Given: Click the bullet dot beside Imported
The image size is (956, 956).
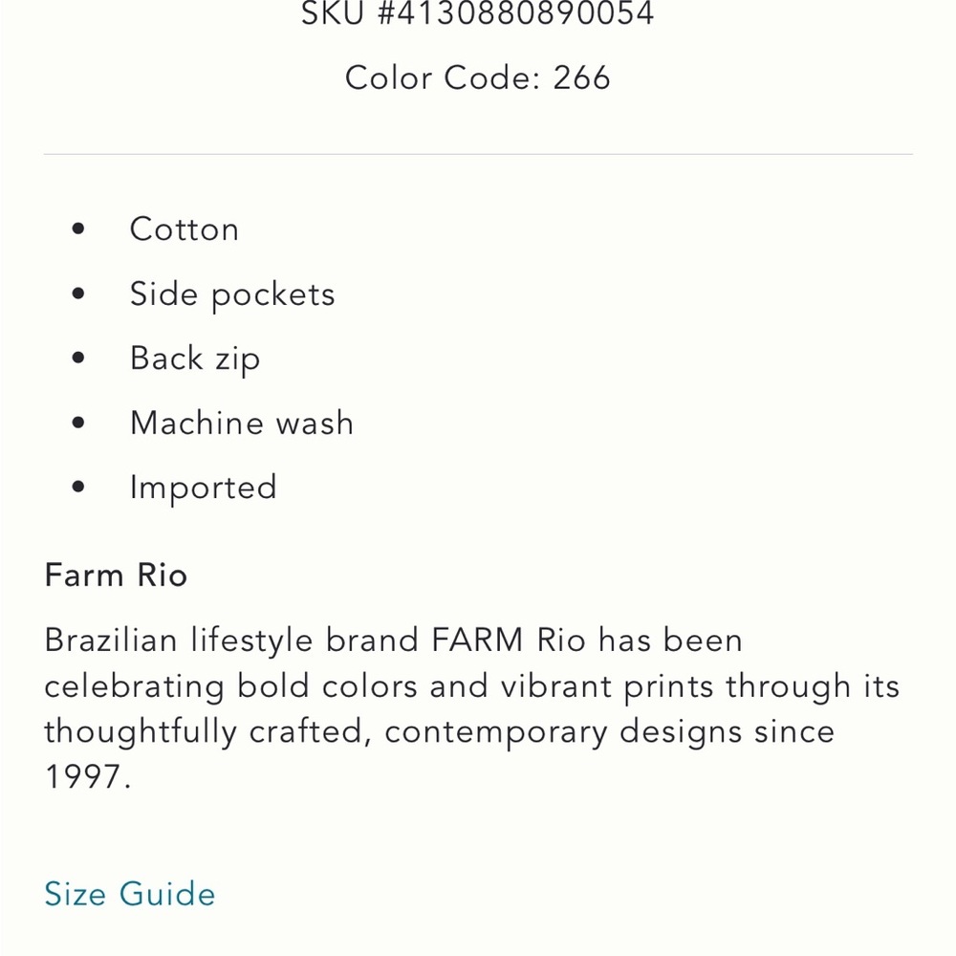Looking at the screenshot, I should click(78, 488).
